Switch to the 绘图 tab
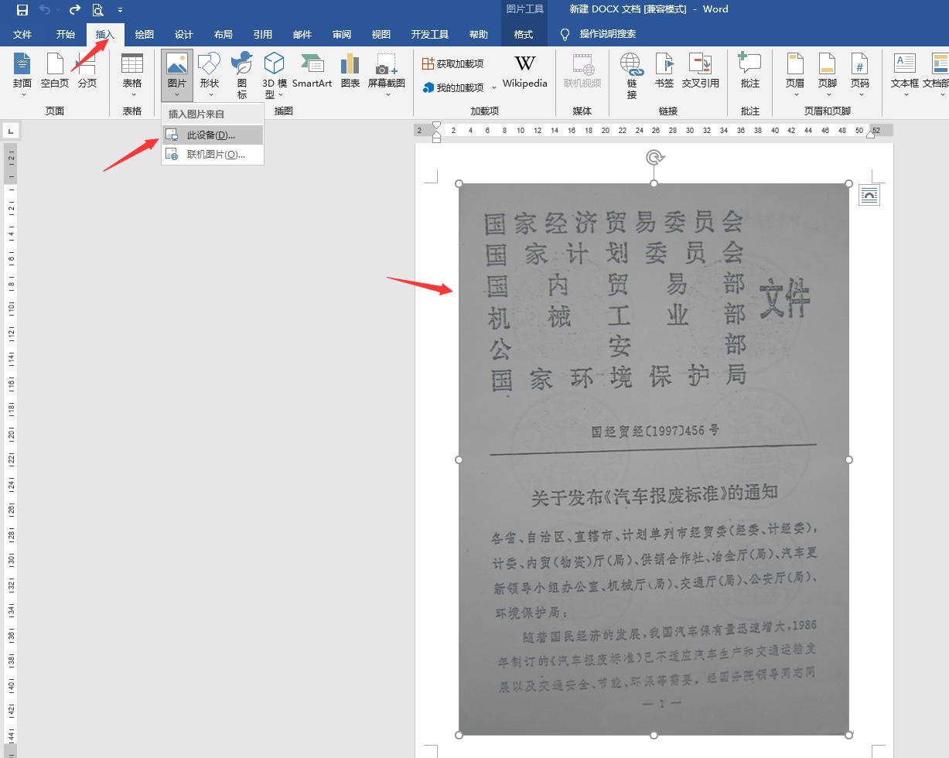This screenshot has height=758, width=949. [x=145, y=34]
